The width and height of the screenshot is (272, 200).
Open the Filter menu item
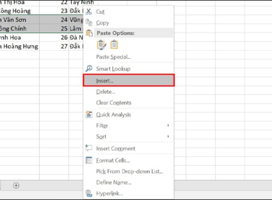(128, 126)
